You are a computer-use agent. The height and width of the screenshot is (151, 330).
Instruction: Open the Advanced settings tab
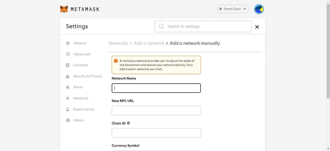pyautogui.click(x=82, y=54)
